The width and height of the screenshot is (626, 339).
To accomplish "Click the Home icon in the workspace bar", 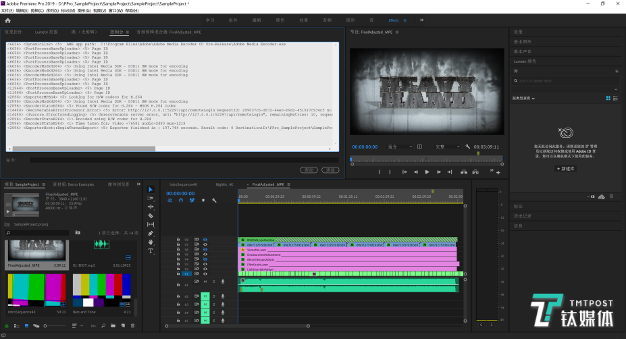I will pyautogui.click(x=7, y=20).
